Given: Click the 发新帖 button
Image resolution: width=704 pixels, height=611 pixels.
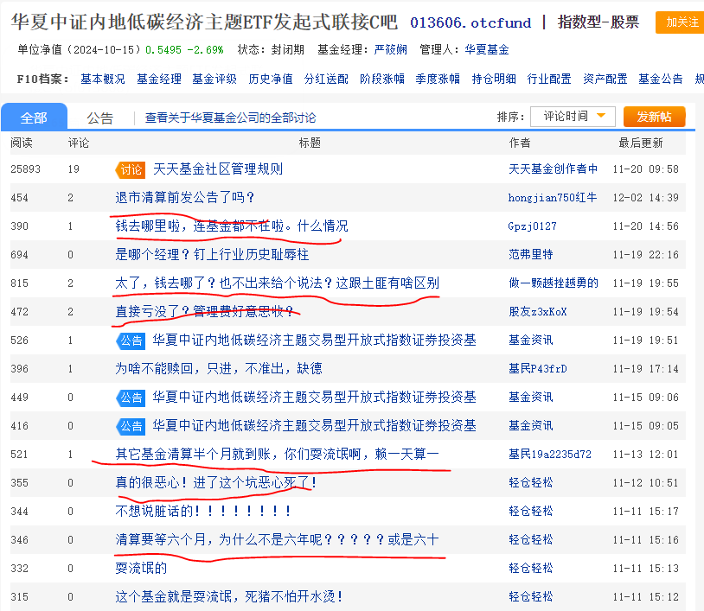Looking at the screenshot, I should click(654, 117).
